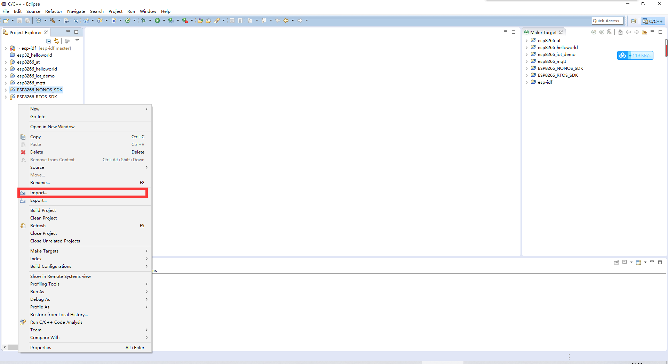Open the Project menu in menu bar
The height and width of the screenshot is (364, 668).
[x=116, y=11]
